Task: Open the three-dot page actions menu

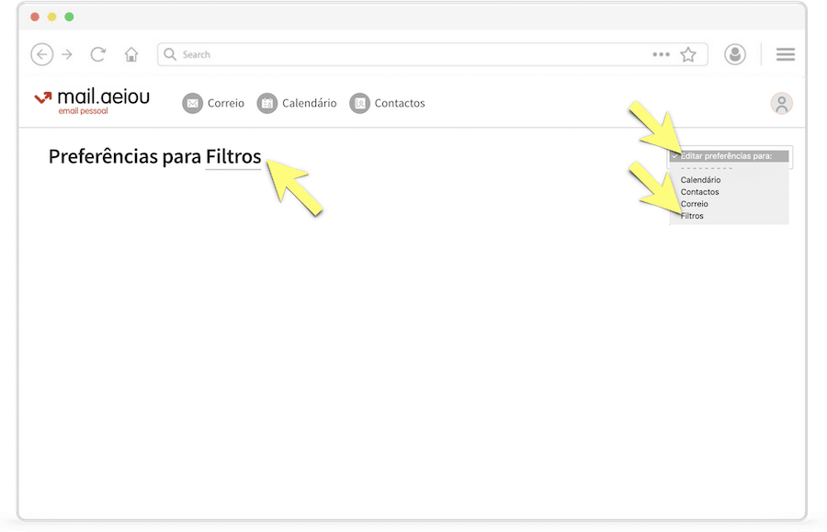Action: (661, 54)
